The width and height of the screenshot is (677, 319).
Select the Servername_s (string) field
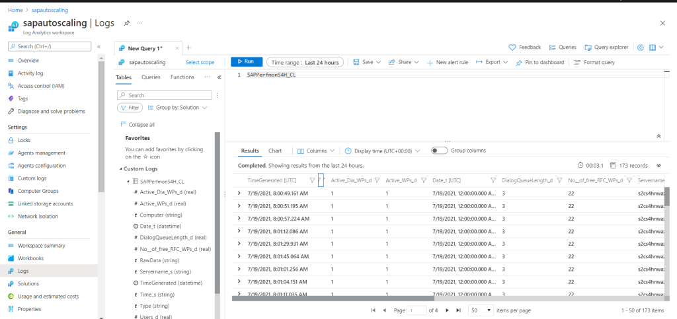point(163,272)
